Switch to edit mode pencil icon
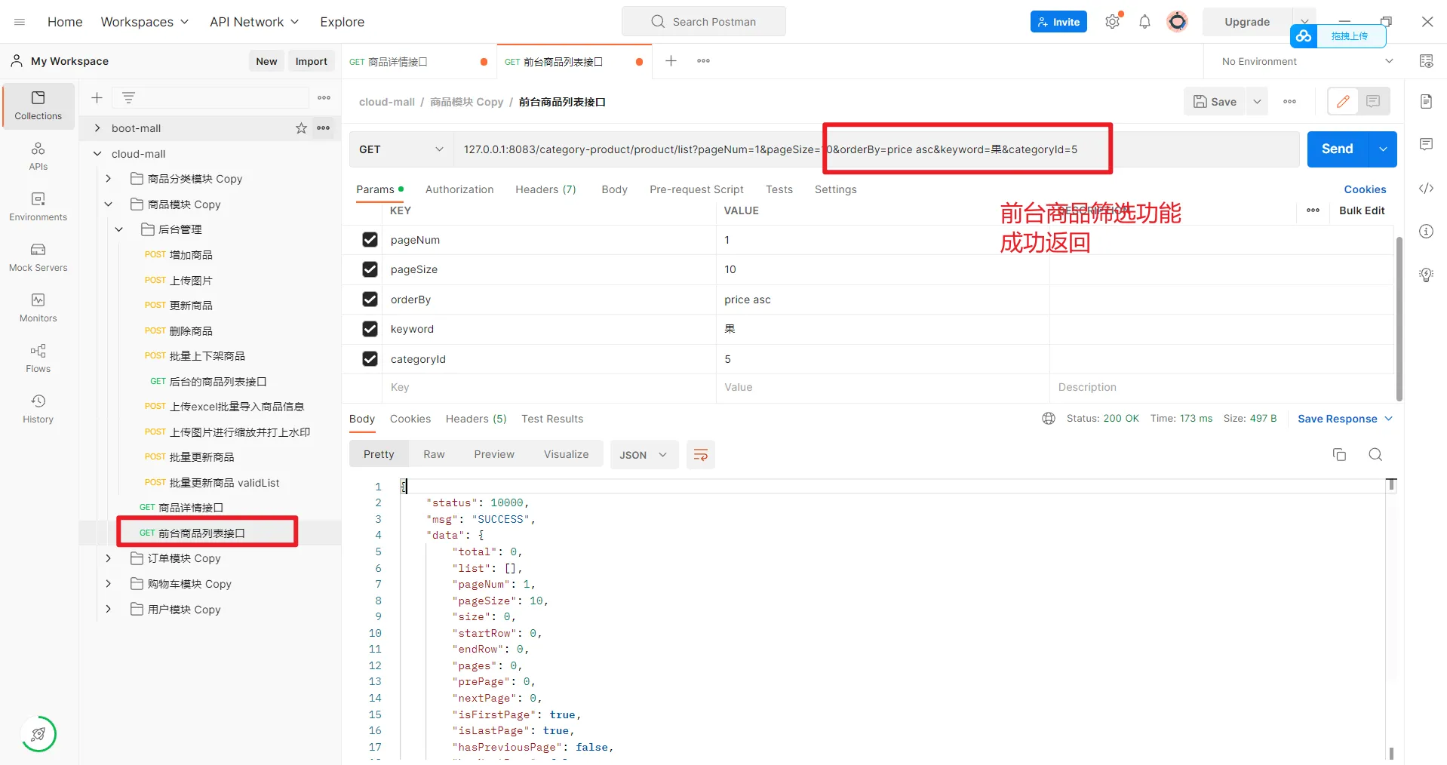 coord(1343,101)
